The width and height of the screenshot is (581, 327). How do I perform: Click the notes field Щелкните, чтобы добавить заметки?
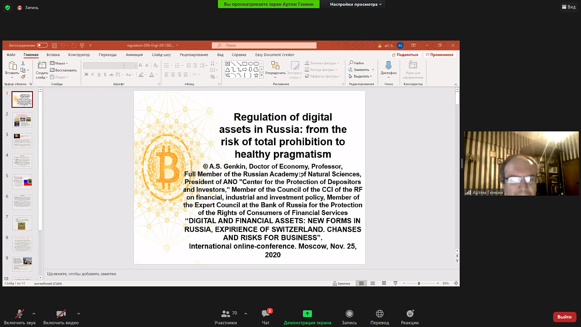[x=81, y=274]
